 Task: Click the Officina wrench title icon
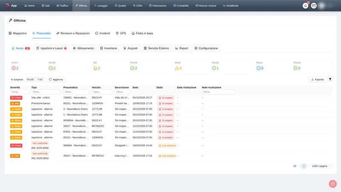point(10,20)
